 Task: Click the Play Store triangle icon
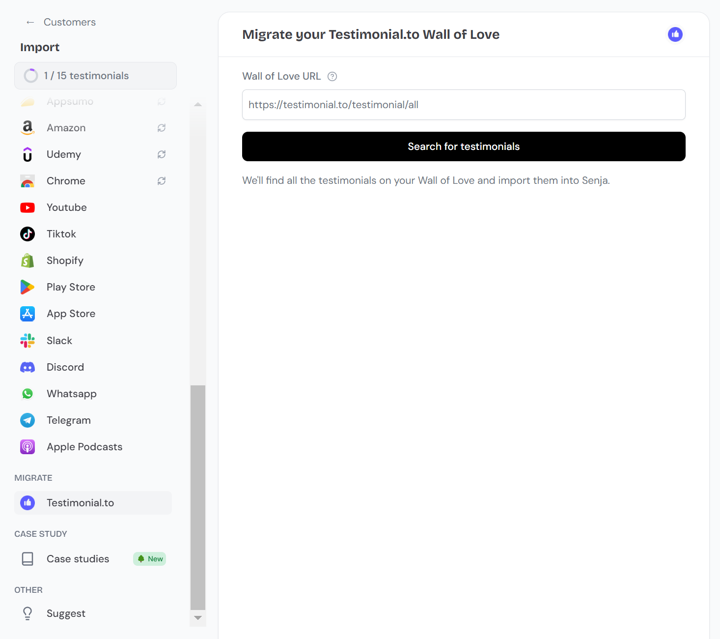[28, 287]
